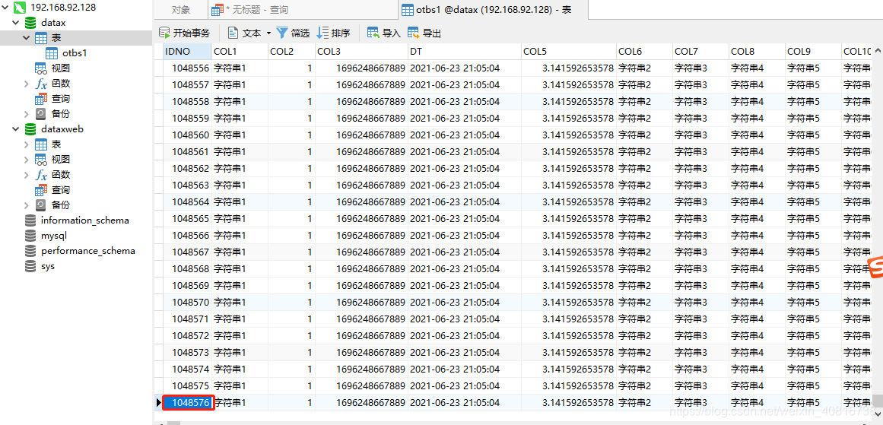Click the information_schema database icon
The height and width of the screenshot is (425, 883).
pyautogui.click(x=30, y=220)
